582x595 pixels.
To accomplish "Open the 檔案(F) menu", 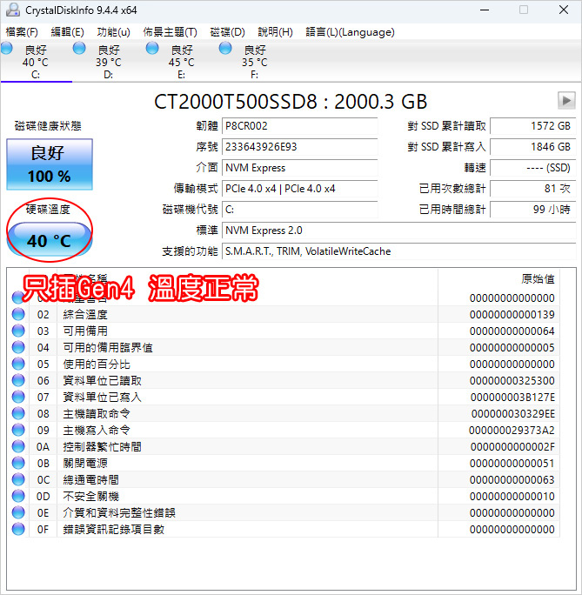I will 22,32.
